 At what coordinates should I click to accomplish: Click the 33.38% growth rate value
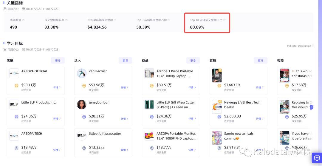pyautogui.click(x=52, y=27)
